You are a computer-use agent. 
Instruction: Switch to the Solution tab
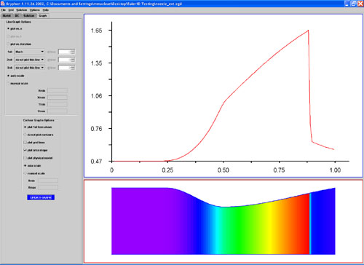pos(29,15)
